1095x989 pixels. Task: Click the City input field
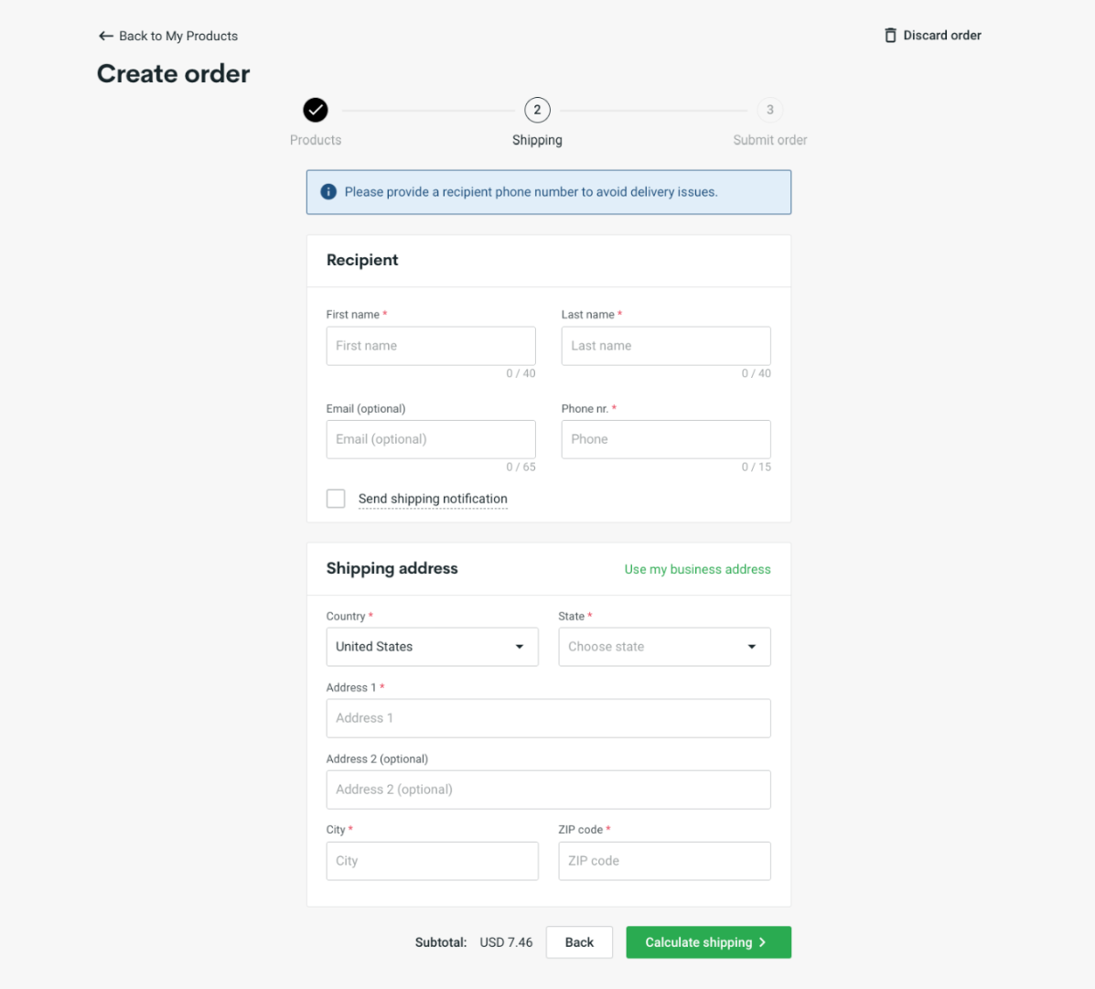coord(433,861)
